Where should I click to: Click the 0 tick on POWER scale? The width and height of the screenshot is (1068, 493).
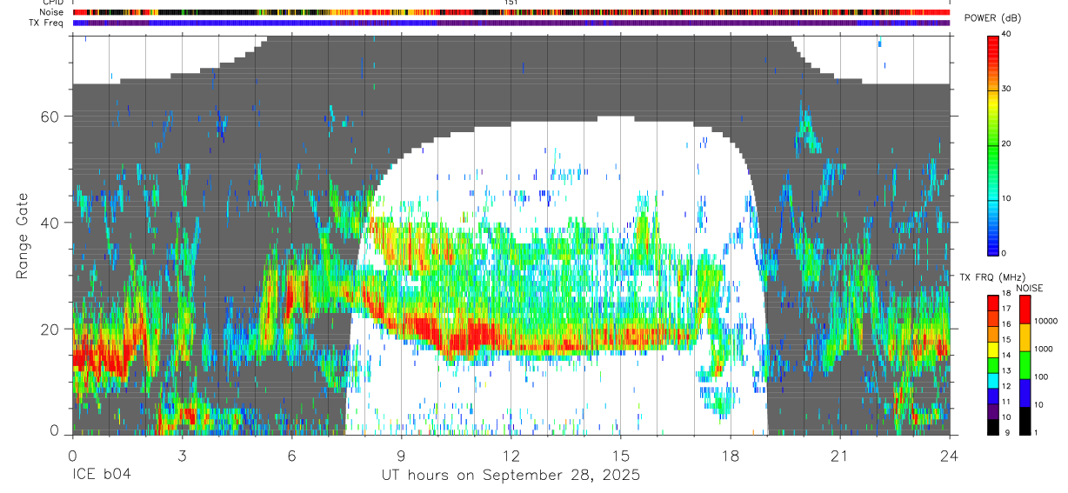click(1004, 253)
